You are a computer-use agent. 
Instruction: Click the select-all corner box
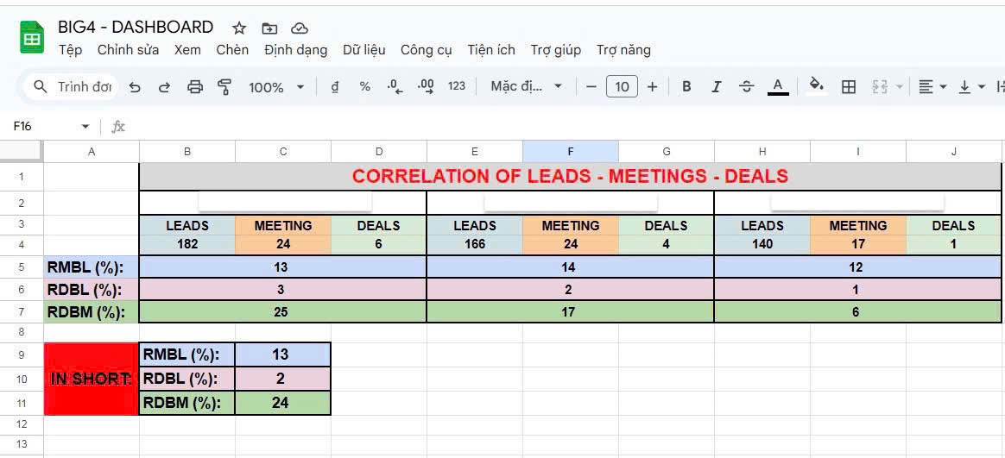point(22,151)
